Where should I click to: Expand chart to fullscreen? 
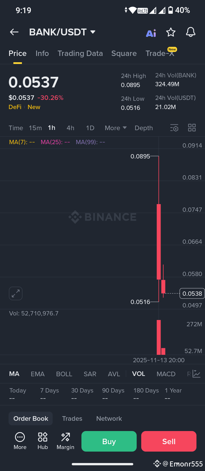pyautogui.click(x=16, y=293)
